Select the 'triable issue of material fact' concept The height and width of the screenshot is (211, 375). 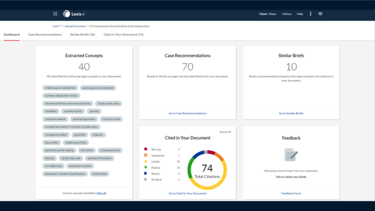pyautogui.click(x=60, y=88)
